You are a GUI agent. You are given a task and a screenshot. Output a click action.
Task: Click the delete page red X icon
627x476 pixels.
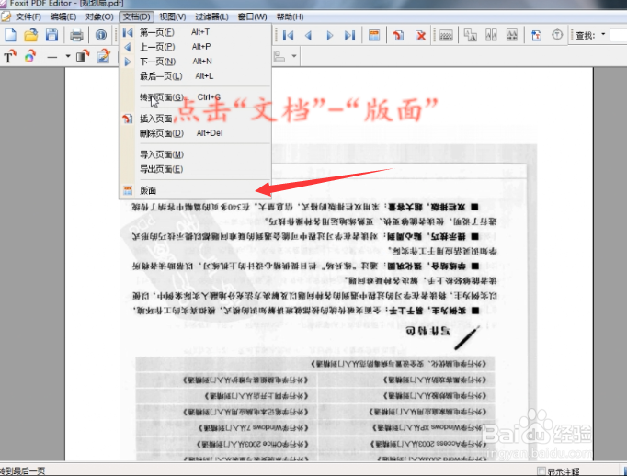420,36
